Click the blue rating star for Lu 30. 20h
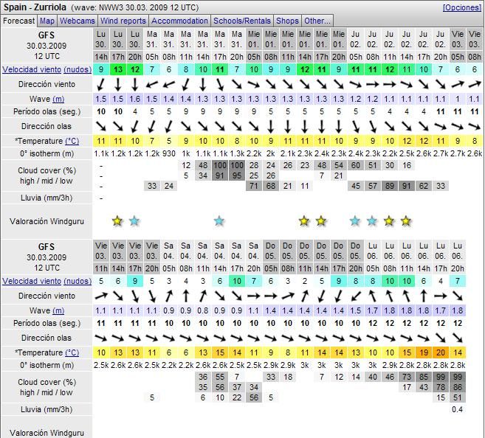Screen dimensions: 485x438 (134, 221)
